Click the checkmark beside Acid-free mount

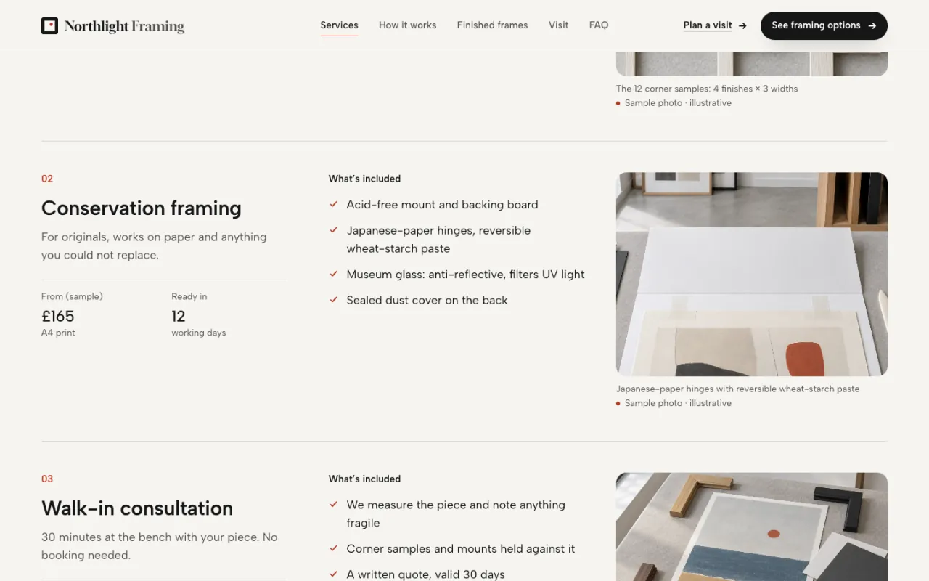[x=334, y=205]
